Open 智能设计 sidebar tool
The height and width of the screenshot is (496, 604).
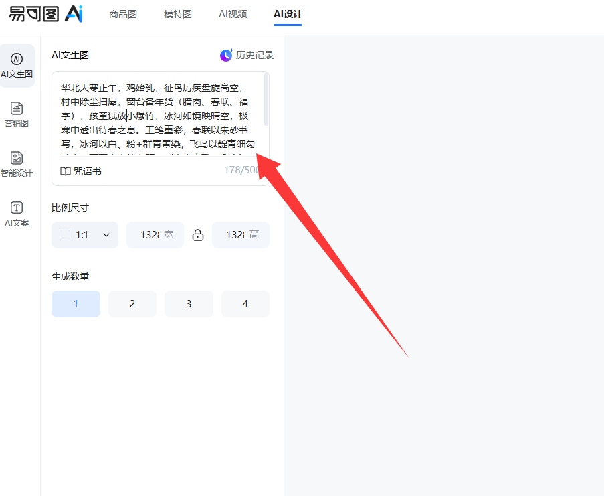click(x=17, y=165)
